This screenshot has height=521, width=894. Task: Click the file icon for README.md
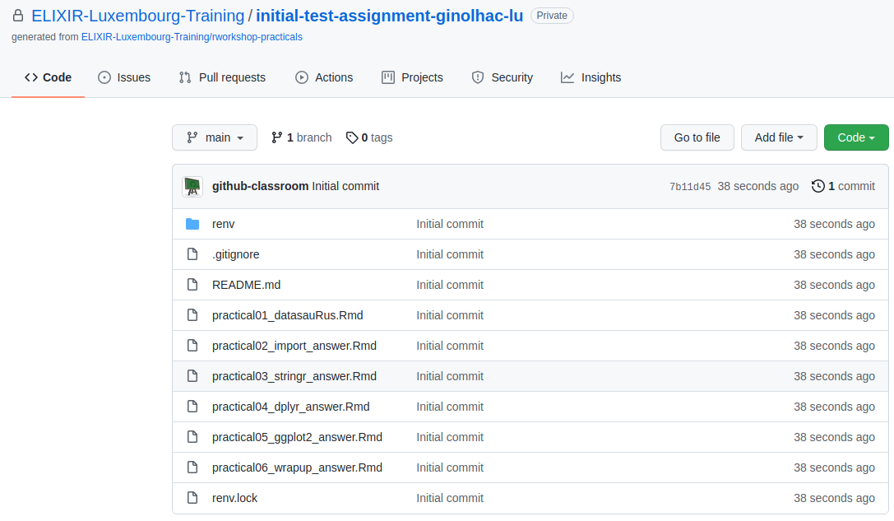coord(192,285)
